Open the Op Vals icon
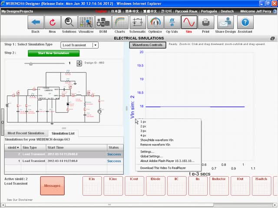 click(172, 22)
